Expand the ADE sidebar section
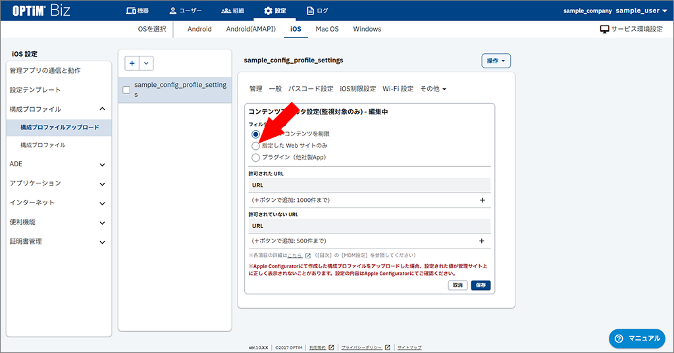 point(59,164)
